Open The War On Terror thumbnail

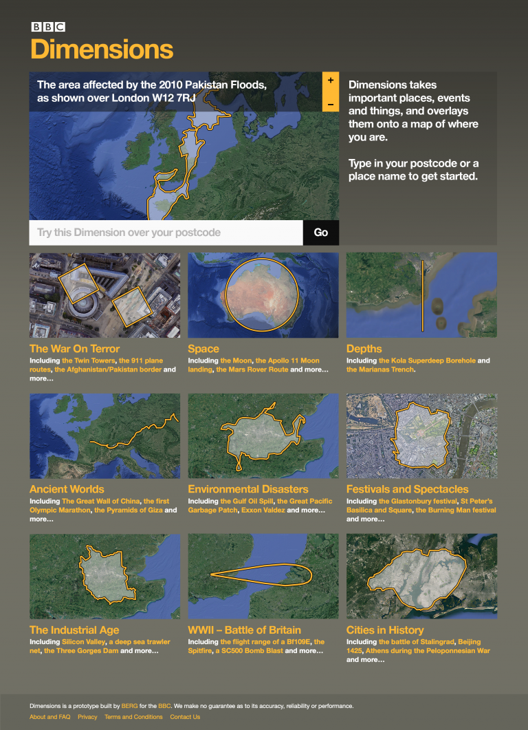(104, 295)
